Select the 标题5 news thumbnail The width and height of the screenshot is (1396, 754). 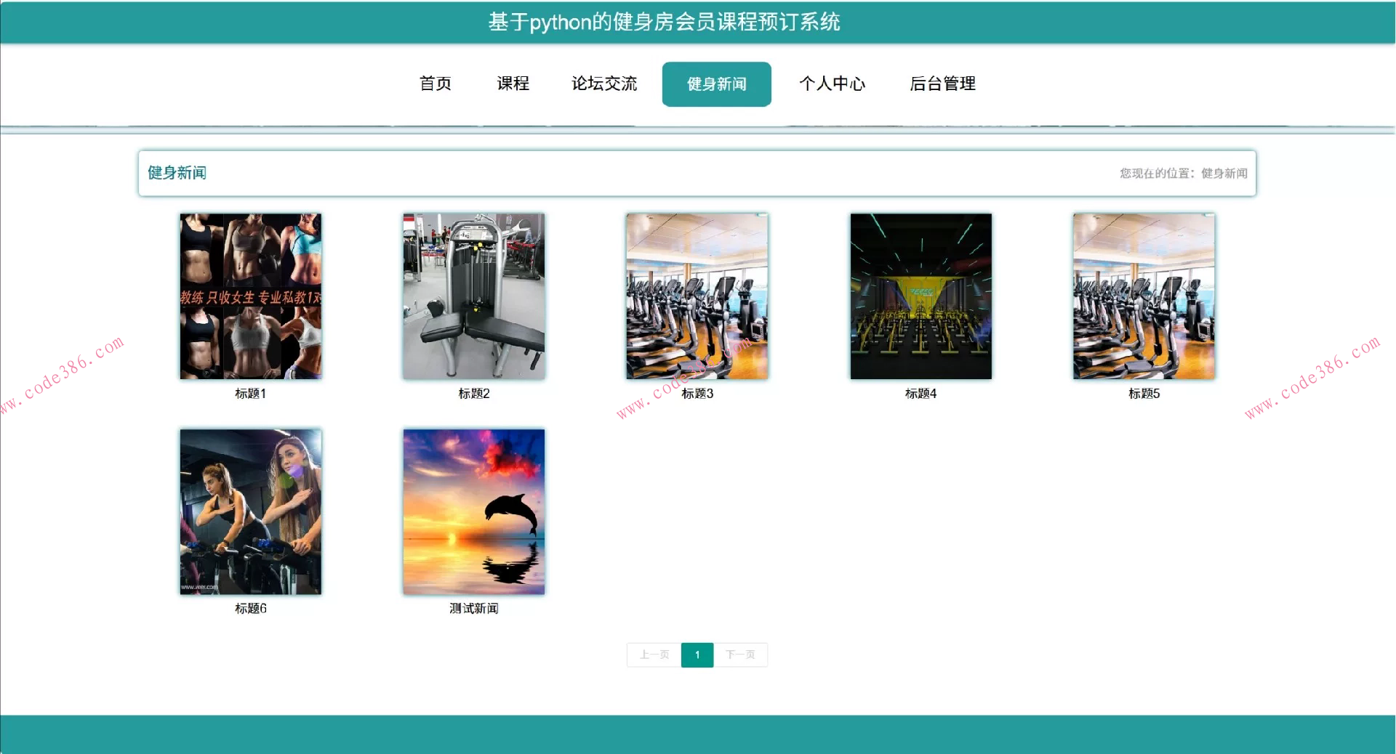pos(1143,296)
